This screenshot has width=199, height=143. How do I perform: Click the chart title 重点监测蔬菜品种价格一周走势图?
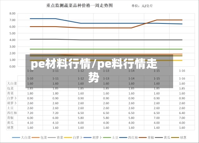(x=79, y=6)
